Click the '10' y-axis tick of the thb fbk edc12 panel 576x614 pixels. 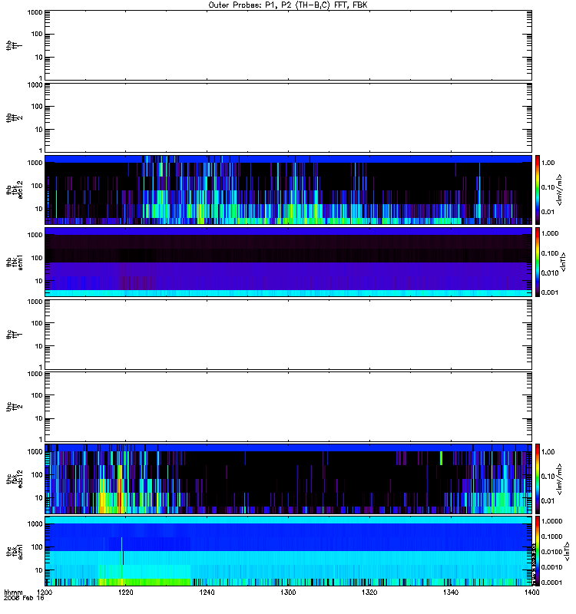39,209
